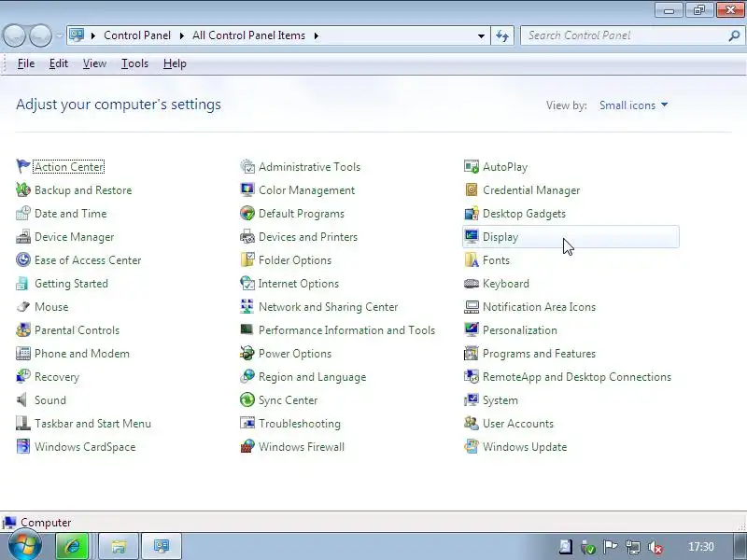747x560 pixels.
Task: Click the Windows Firewall brick icon
Action: pyautogui.click(x=247, y=447)
